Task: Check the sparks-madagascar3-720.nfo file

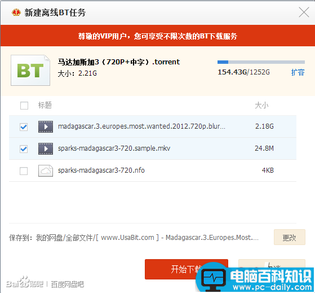Action: (x=24, y=171)
